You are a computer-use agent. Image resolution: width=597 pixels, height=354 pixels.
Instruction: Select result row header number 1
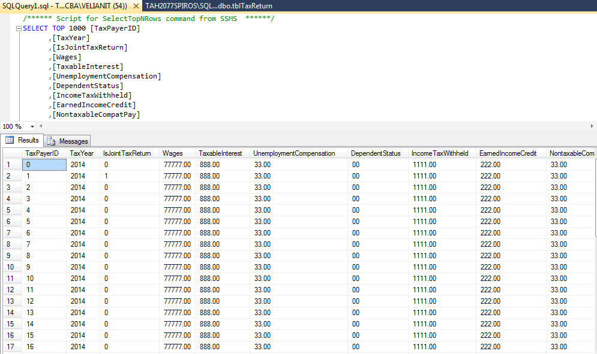[x=12, y=165]
